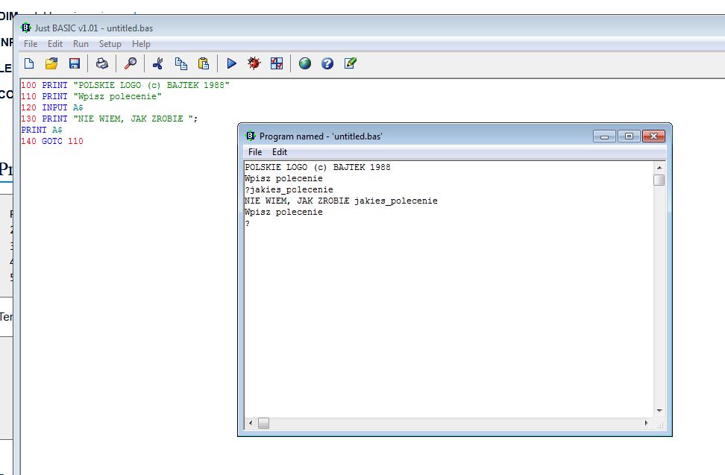Viewport: 725px width, 475px height.
Task: Run the program with the blue play icon
Action: click(x=231, y=63)
